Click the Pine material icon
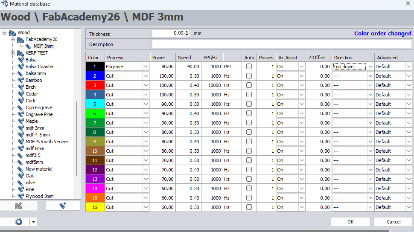The image size is (414, 232). click(x=20, y=189)
